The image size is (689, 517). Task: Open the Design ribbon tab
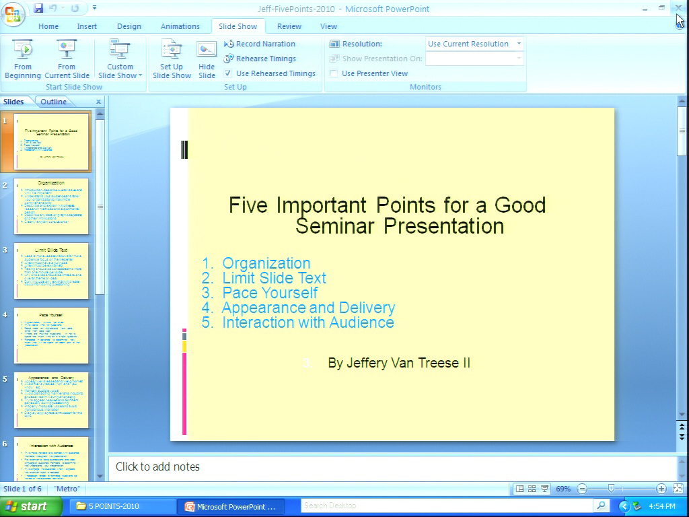pos(129,26)
